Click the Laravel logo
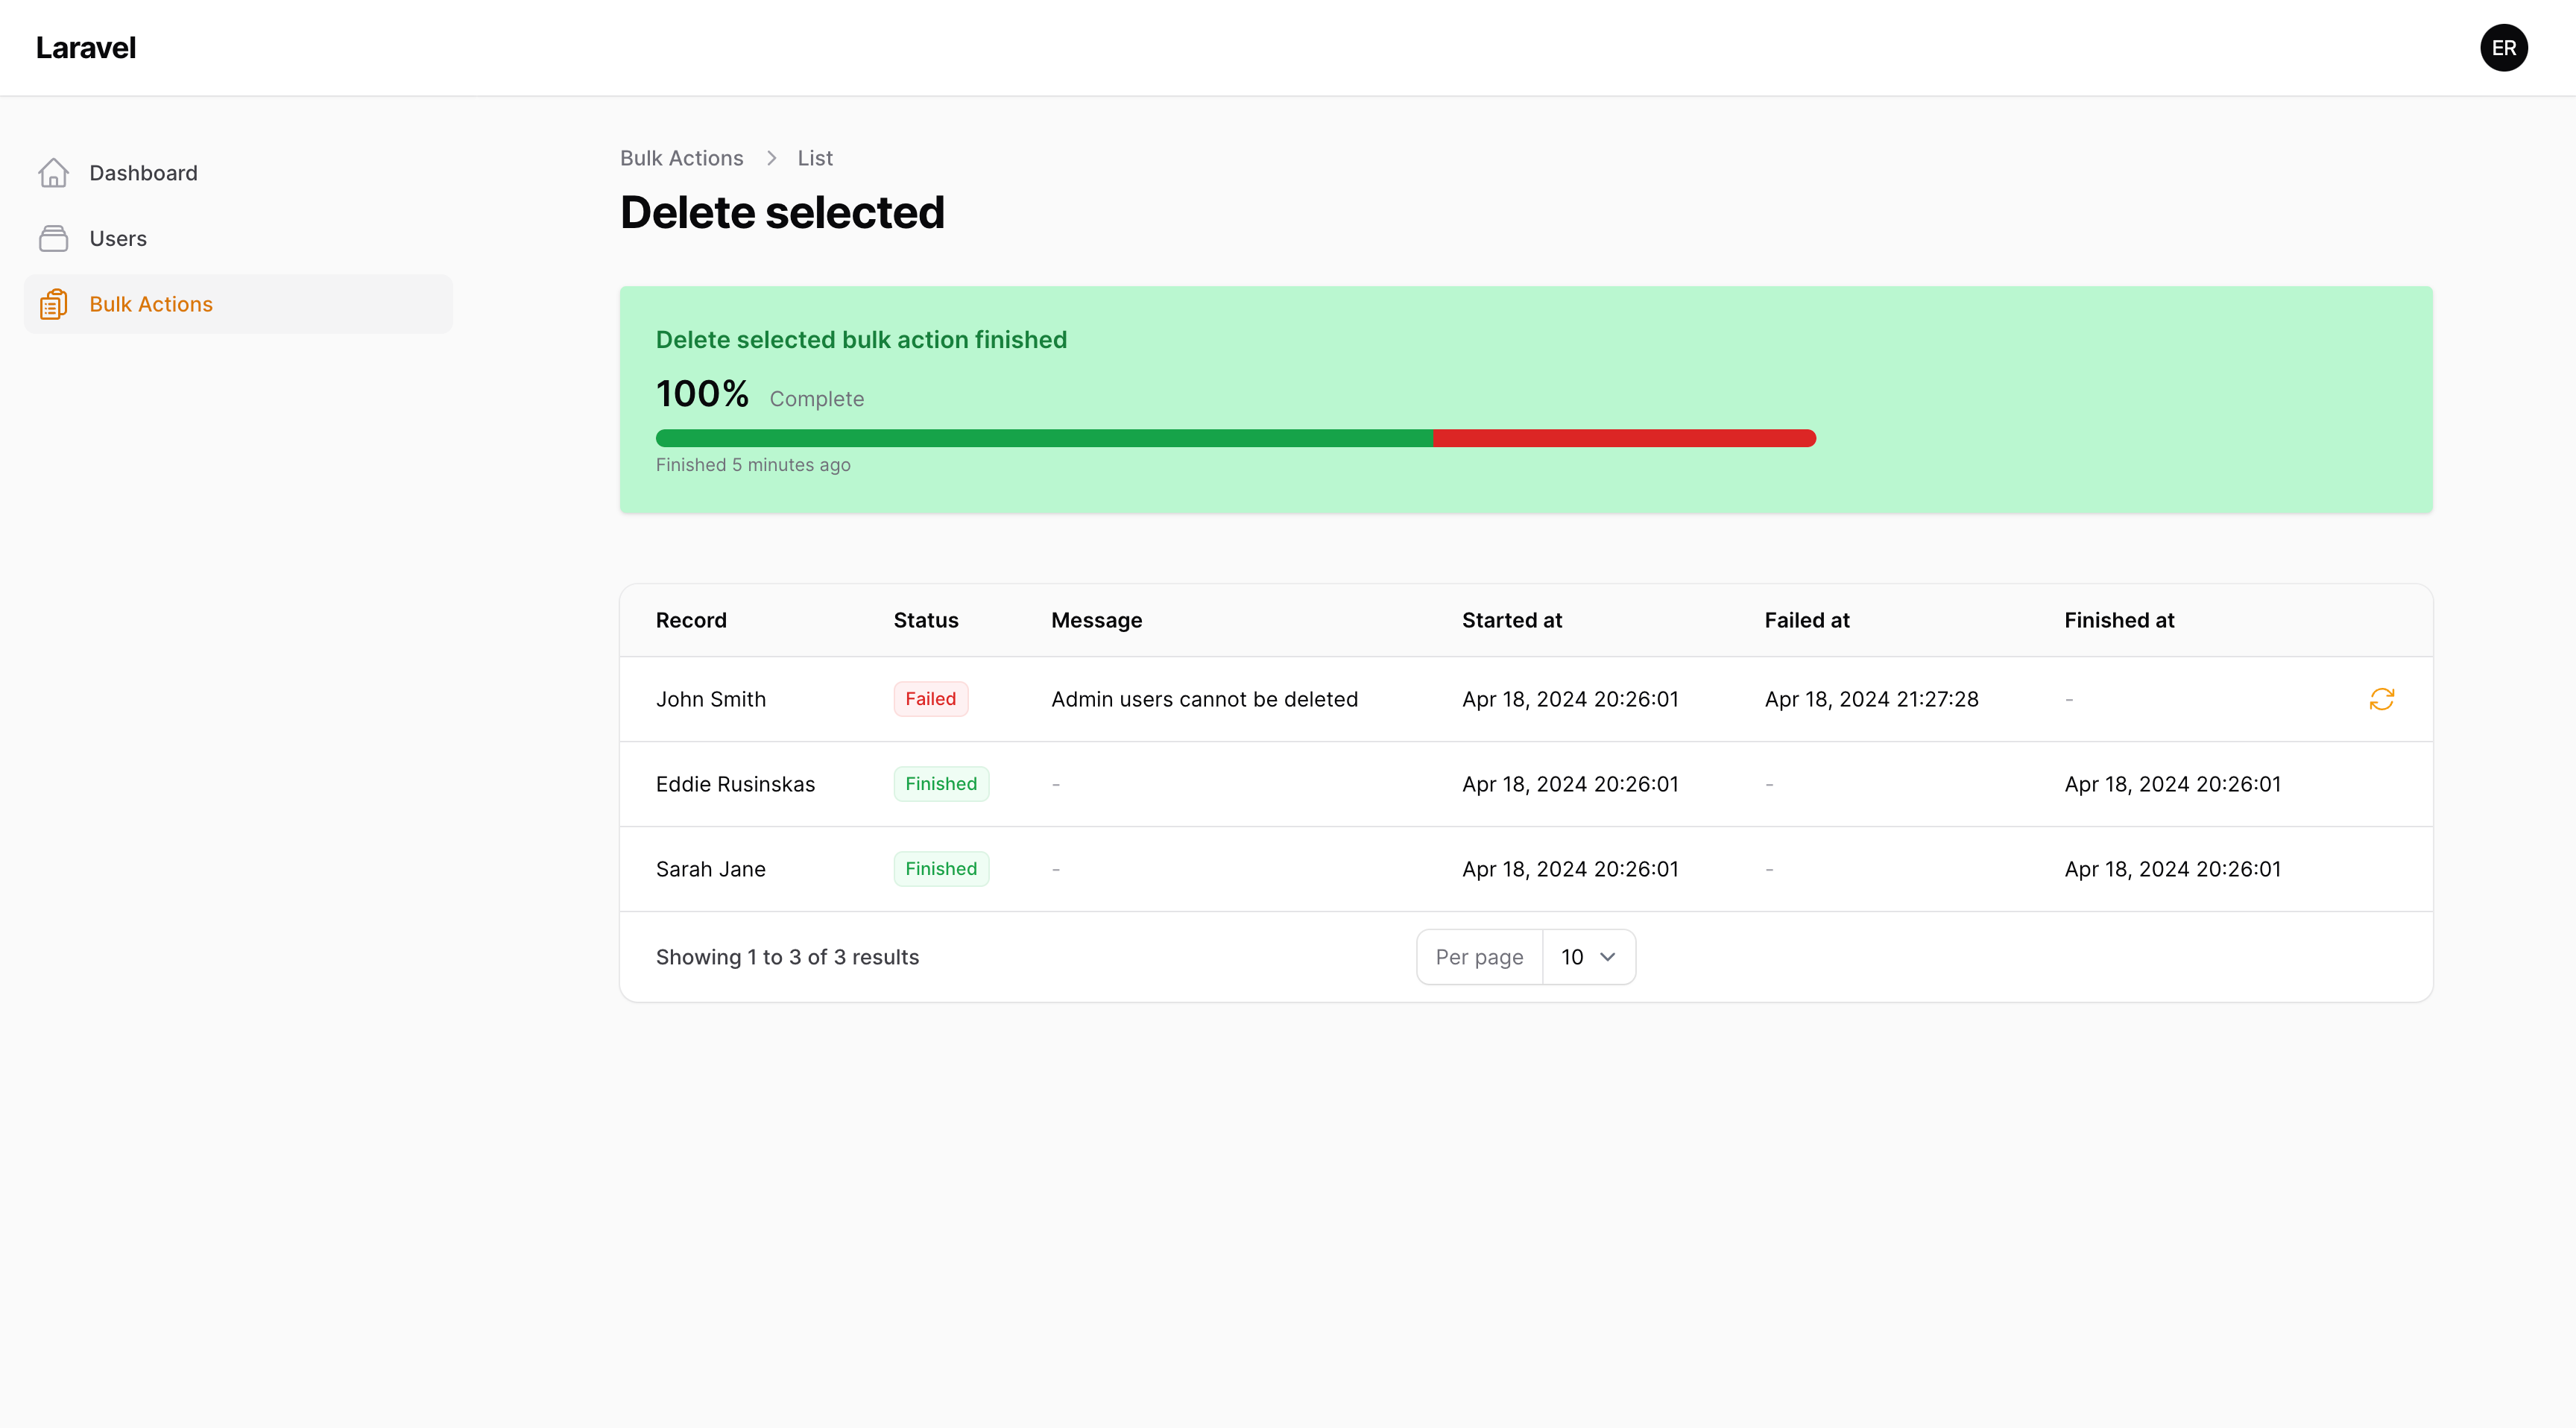 pos(85,47)
